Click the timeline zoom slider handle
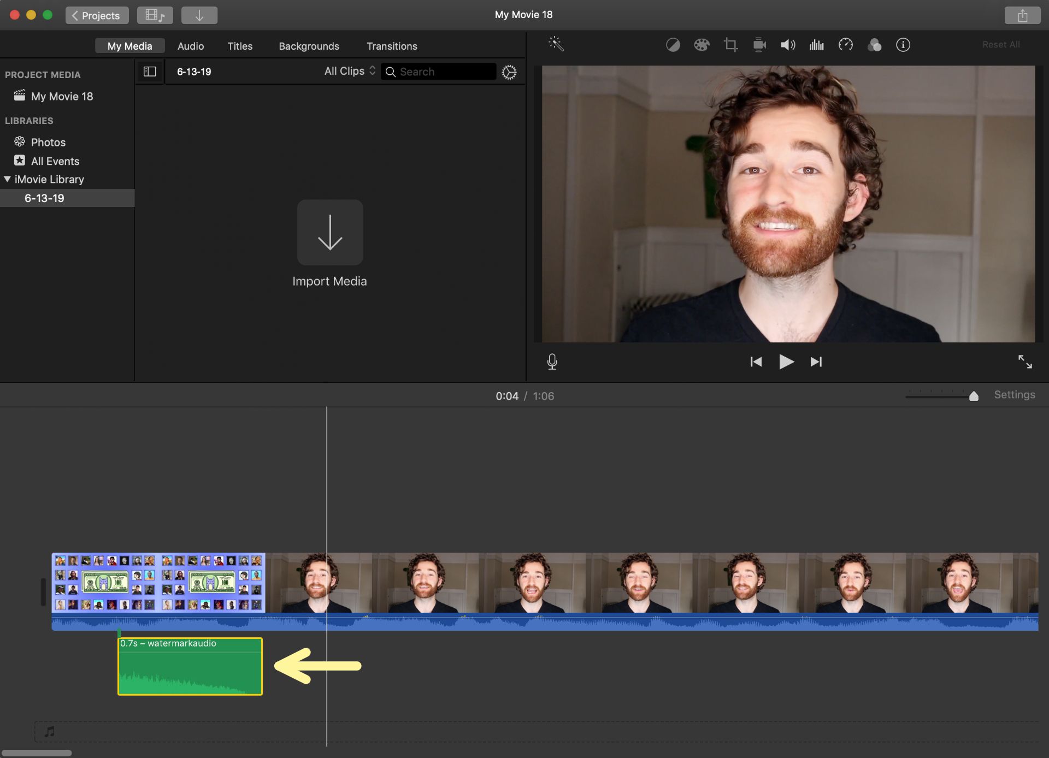Screen dimensions: 1049x758 pyautogui.click(x=973, y=396)
